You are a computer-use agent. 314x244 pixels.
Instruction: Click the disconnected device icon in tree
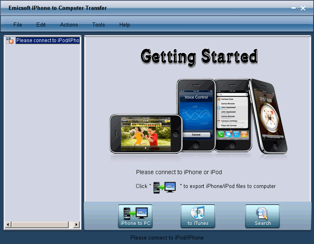[x=10, y=40]
